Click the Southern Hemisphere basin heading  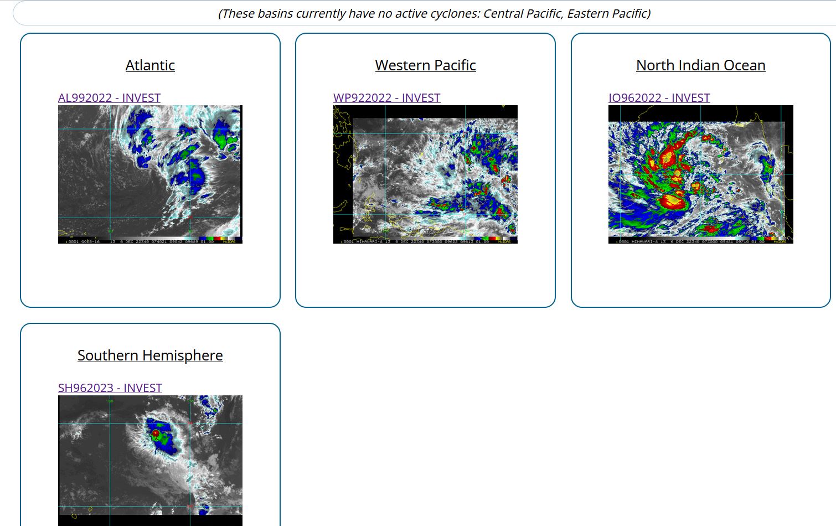150,355
